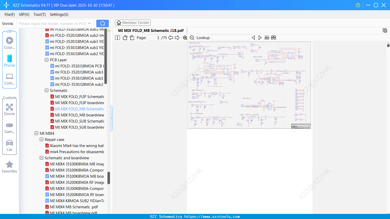This screenshot has width=390, height=219.
Task: Open the VIP(V) menu
Action: (x=24, y=15)
